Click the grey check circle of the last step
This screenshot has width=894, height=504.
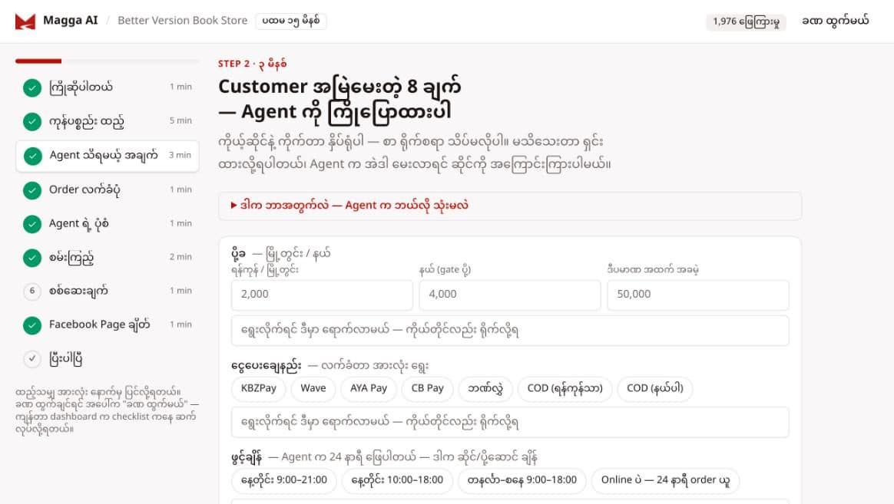pos(32,358)
